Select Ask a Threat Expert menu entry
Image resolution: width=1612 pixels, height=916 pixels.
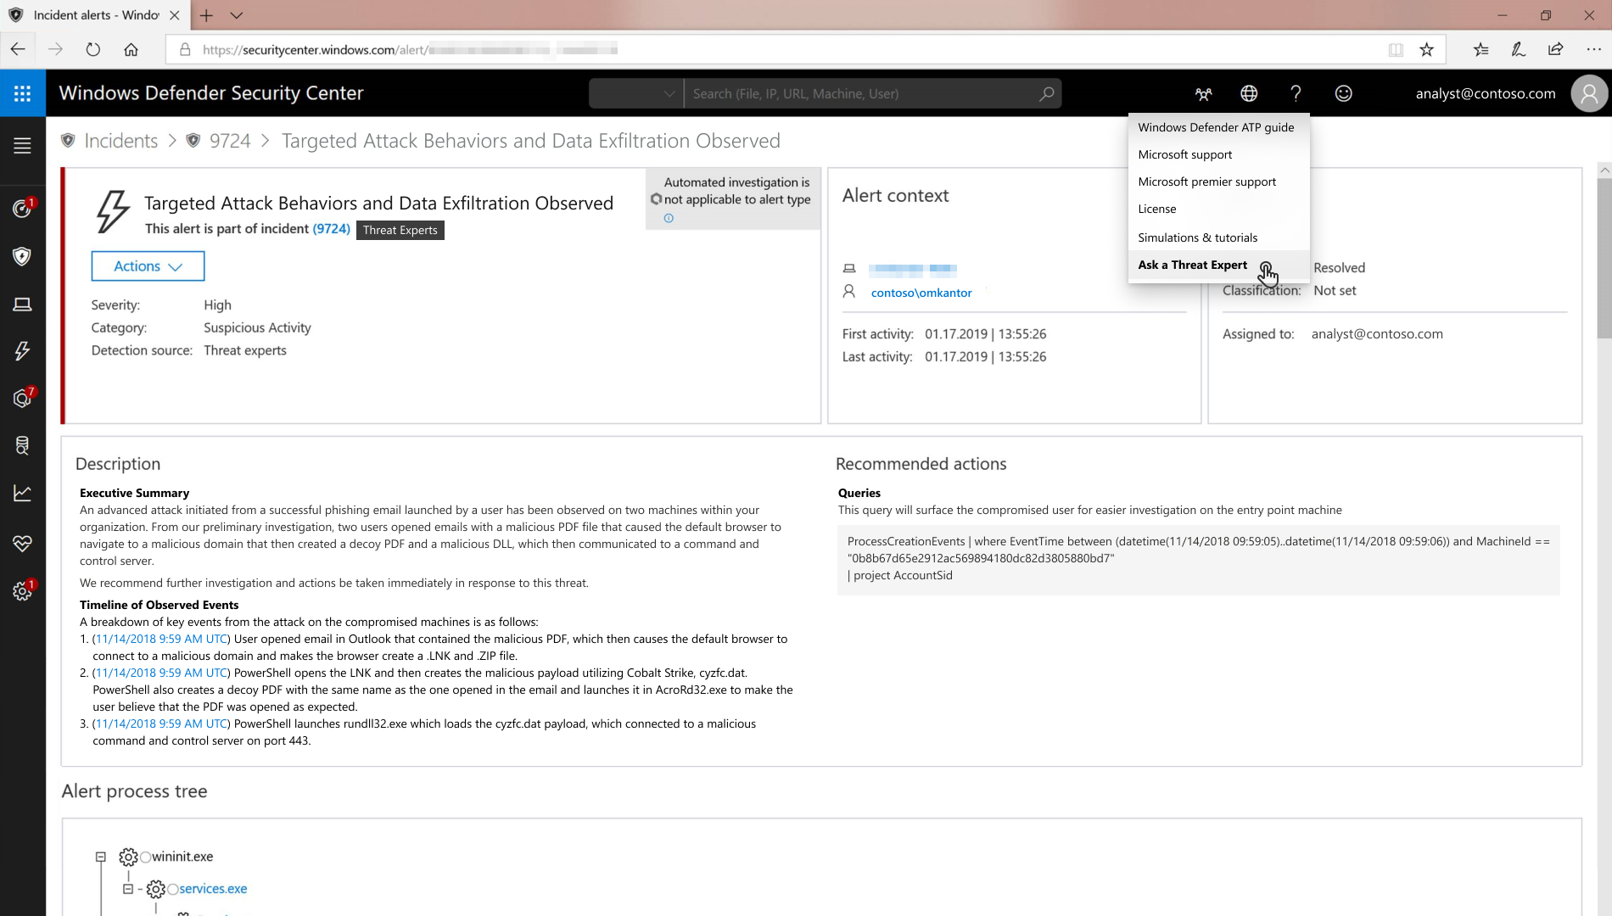point(1192,265)
